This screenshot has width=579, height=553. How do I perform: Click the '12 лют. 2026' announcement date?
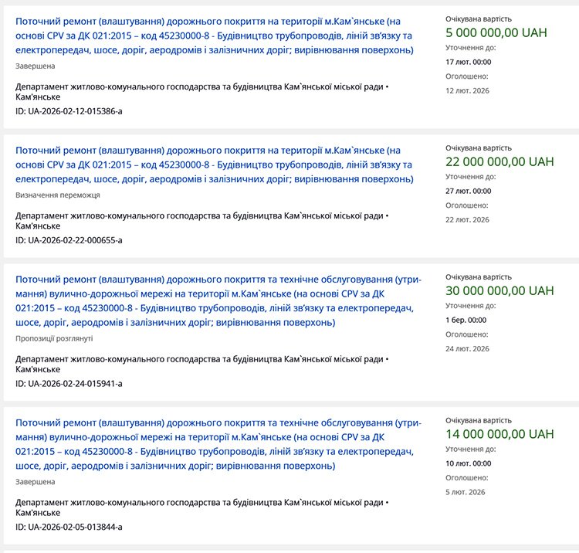click(467, 90)
